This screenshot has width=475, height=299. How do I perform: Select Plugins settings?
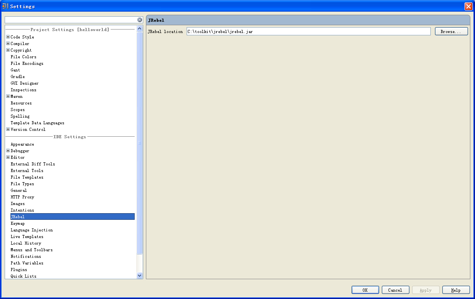click(x=19, y=269)
